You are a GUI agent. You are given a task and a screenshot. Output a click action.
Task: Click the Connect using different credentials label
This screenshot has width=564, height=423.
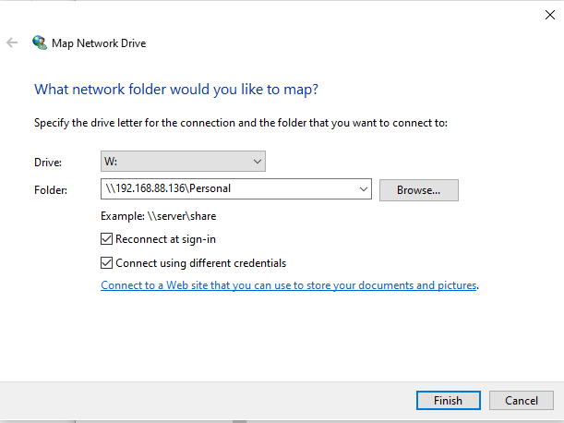coord(200,263)
